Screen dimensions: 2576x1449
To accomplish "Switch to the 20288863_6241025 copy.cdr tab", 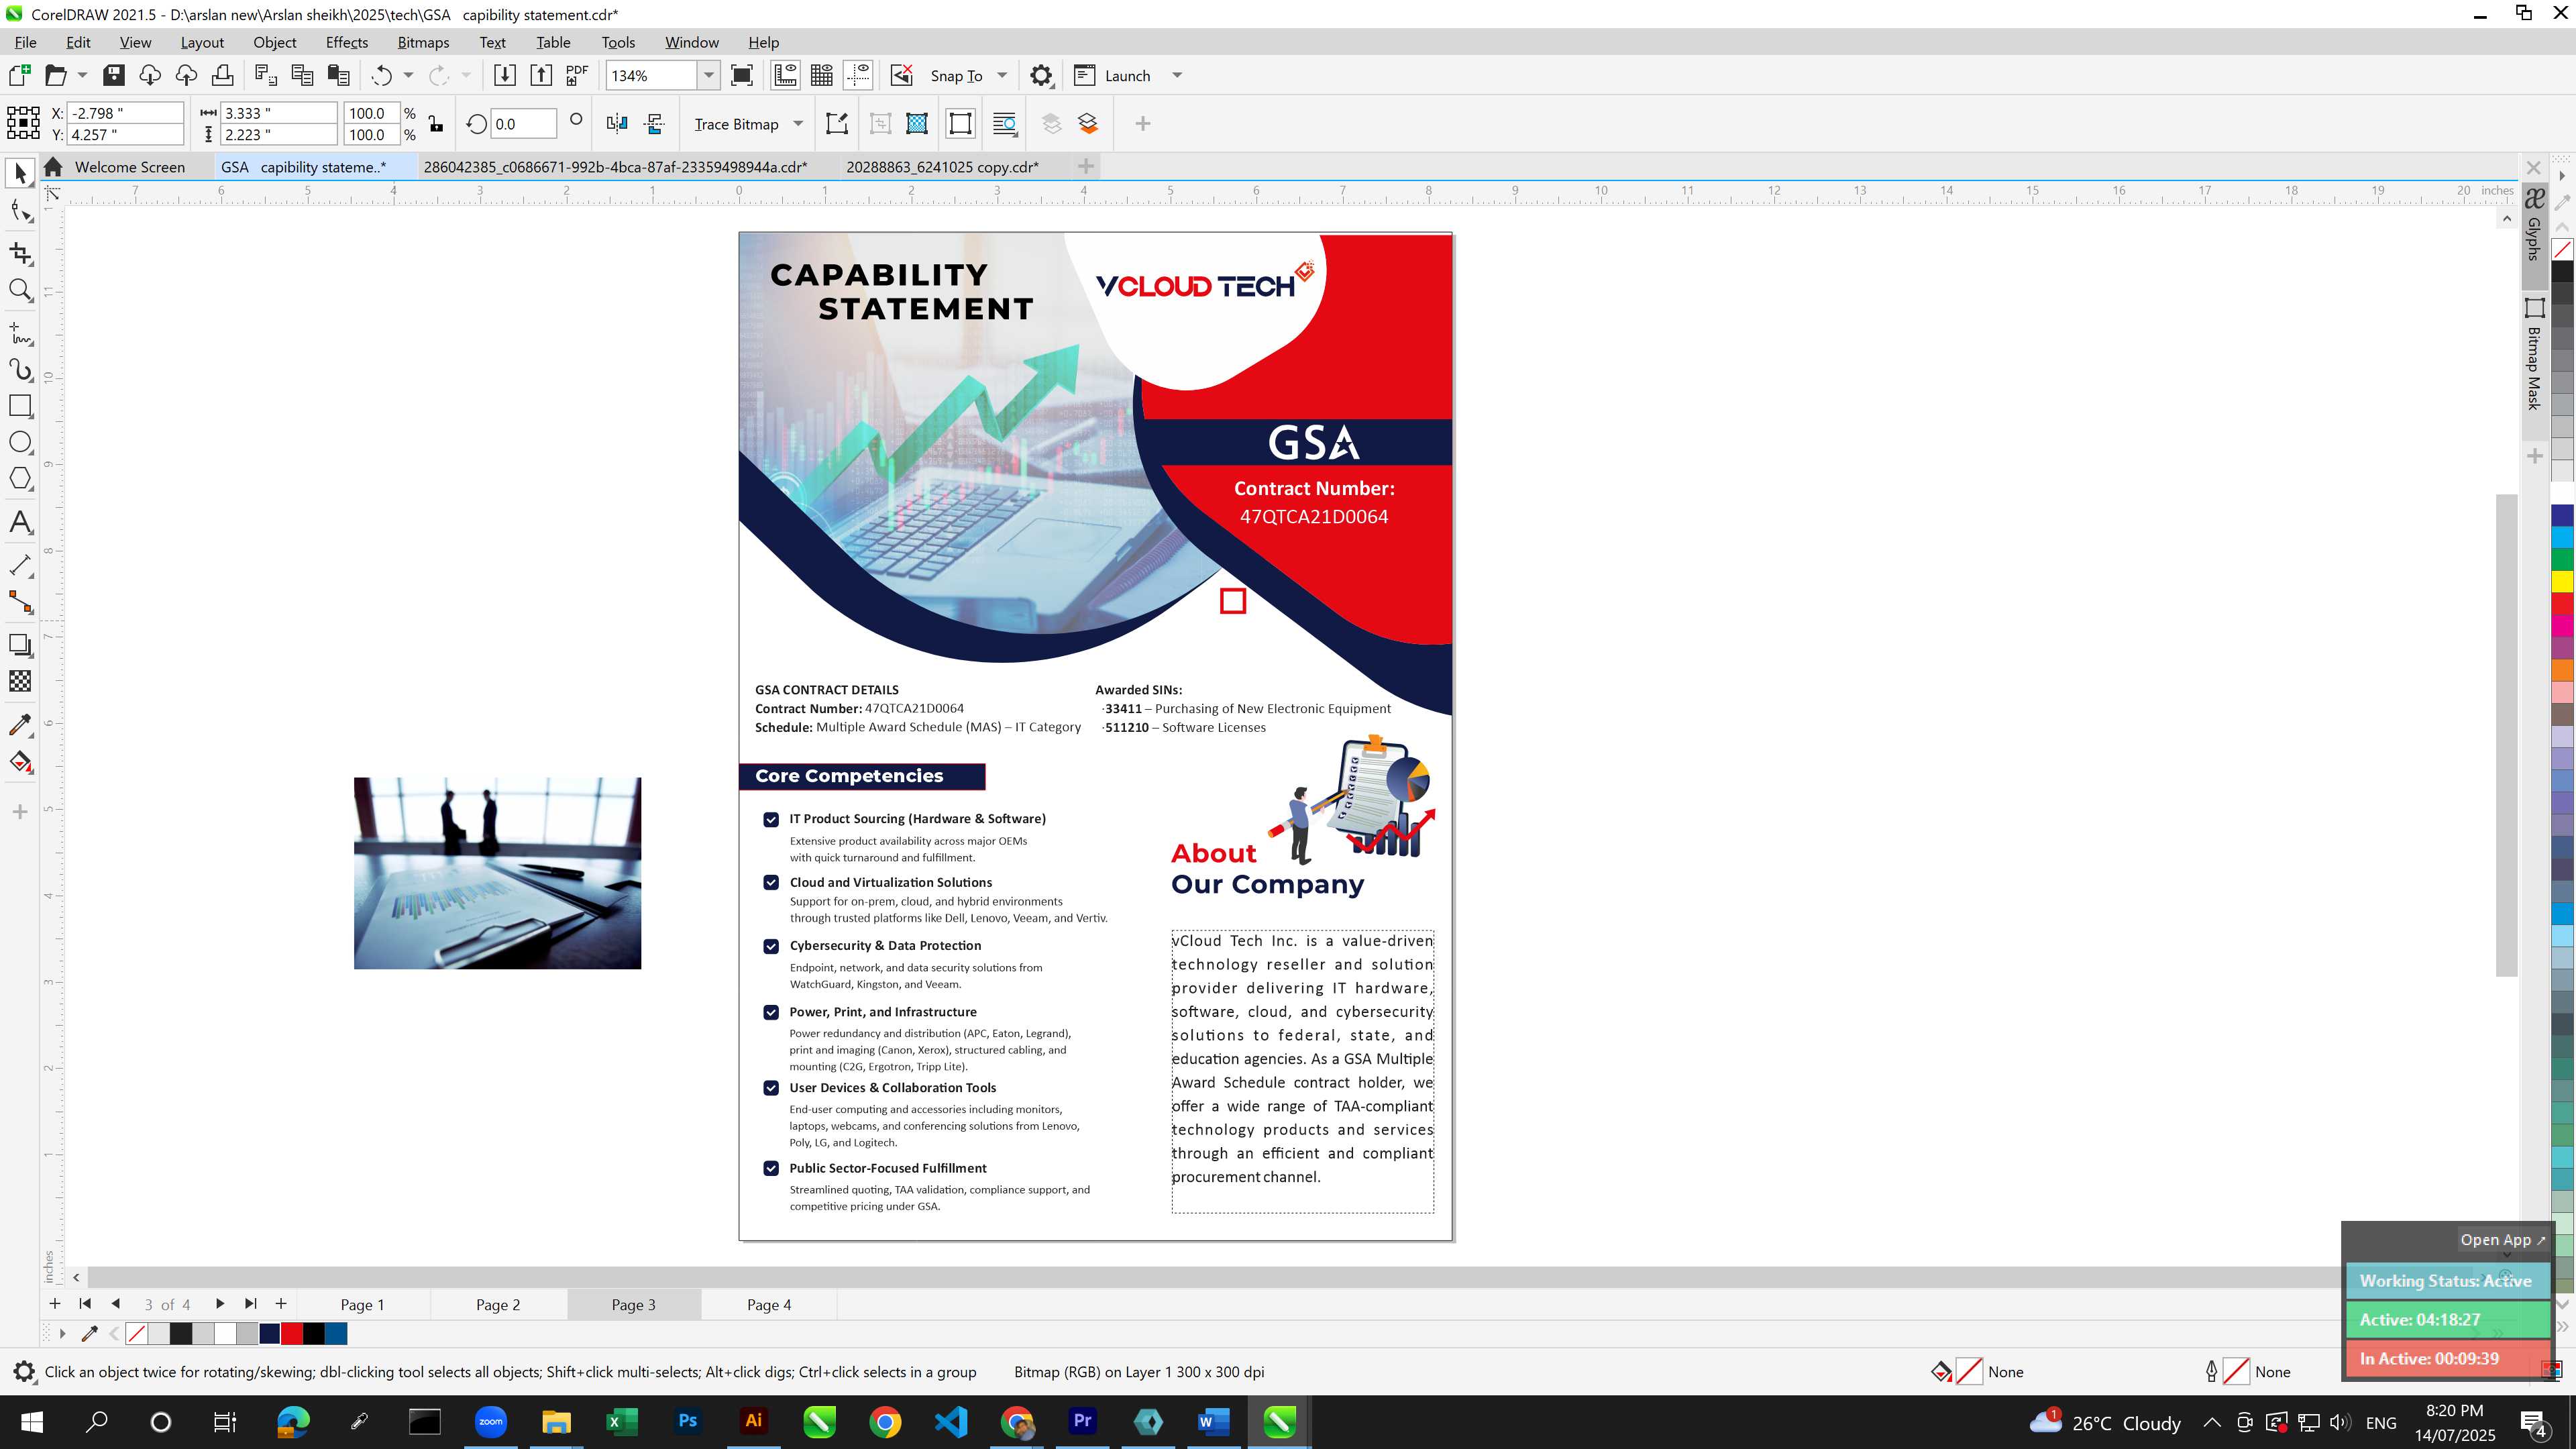I will click(942, 167).
